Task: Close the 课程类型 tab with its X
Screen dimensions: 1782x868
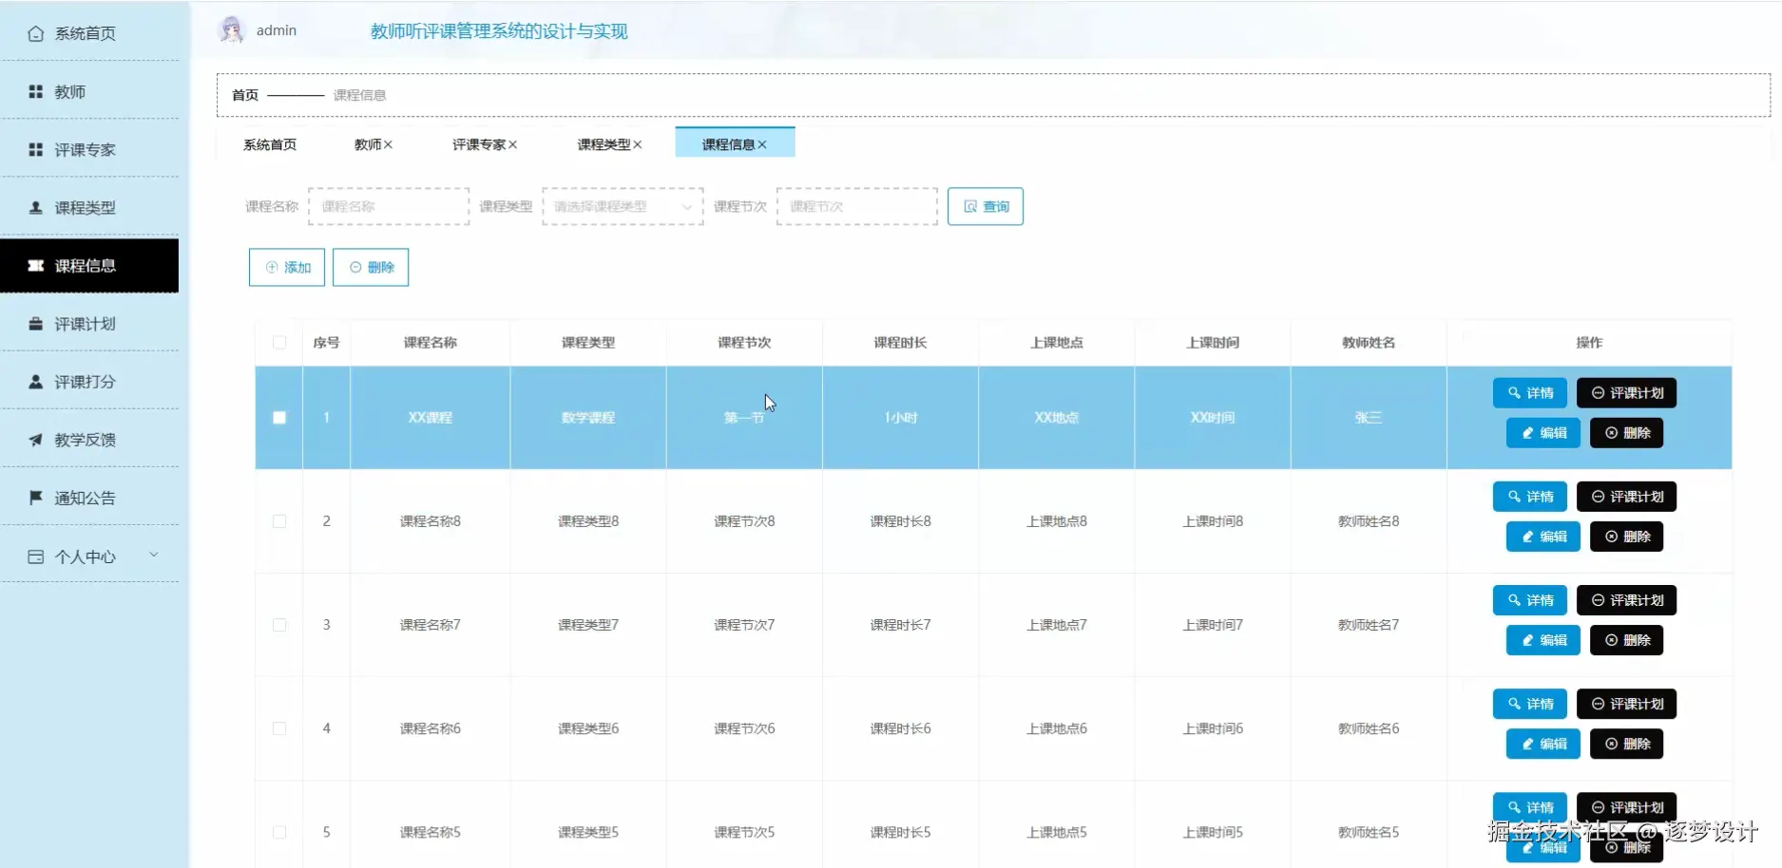Action: pos(638,144)
